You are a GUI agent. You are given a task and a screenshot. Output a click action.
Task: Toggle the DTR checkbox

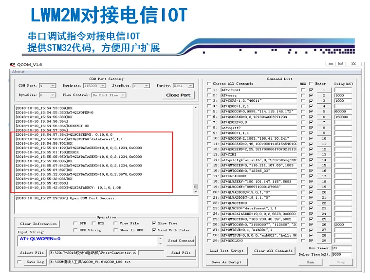75,223
